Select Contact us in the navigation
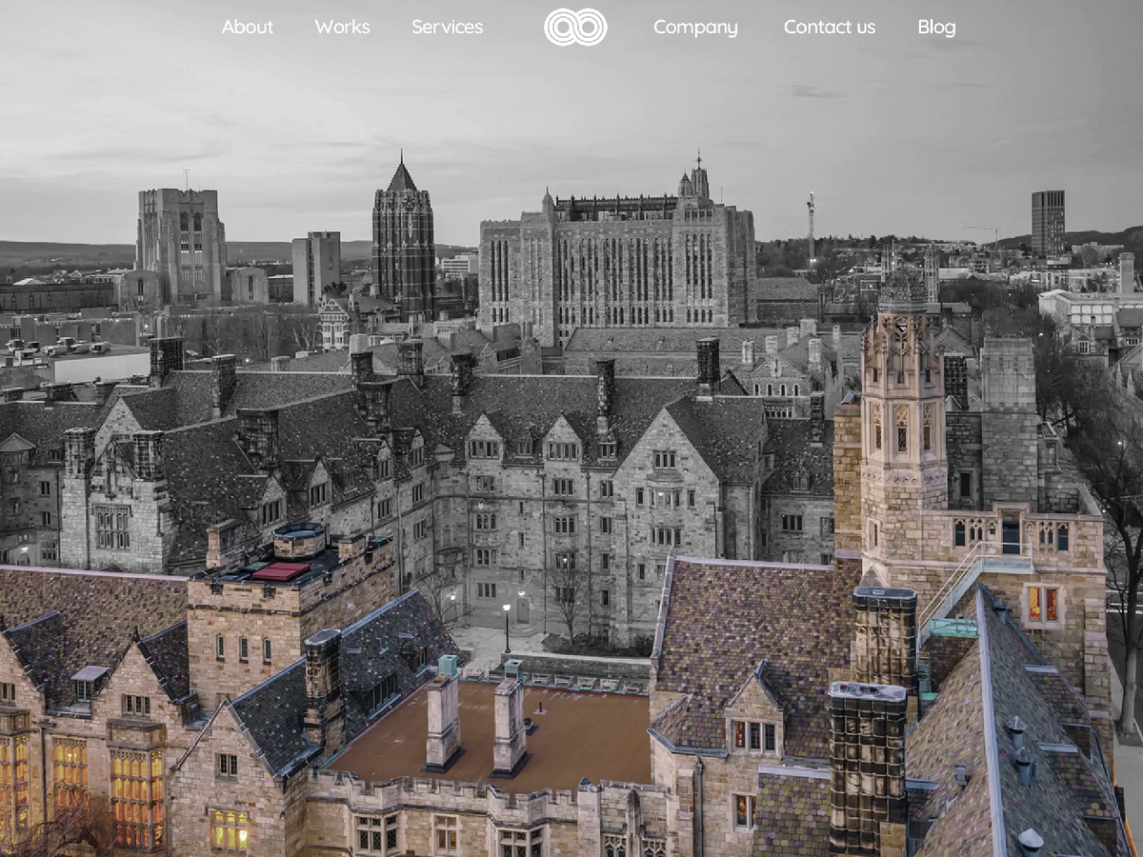This screenshot has height=857, width=1143. point(829,28)
